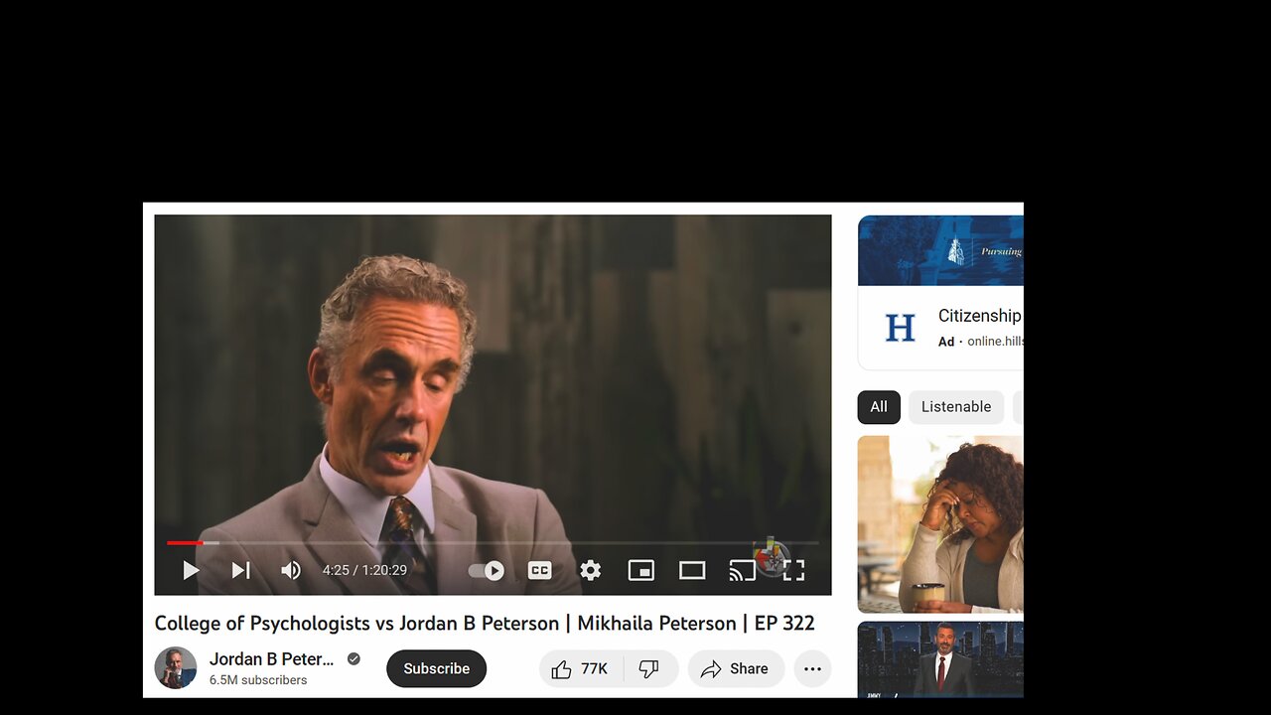Click the verified channel badge
Image resolution: width=1271 pixels, height=715 pixels.
pos(353,659)
